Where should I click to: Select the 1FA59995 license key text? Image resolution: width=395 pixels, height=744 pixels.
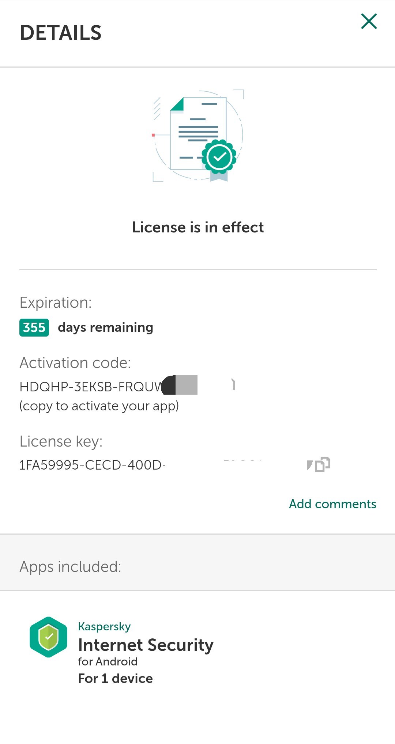[x=92, y=465]
